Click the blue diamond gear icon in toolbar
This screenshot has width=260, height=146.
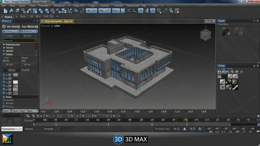(47, 11)
